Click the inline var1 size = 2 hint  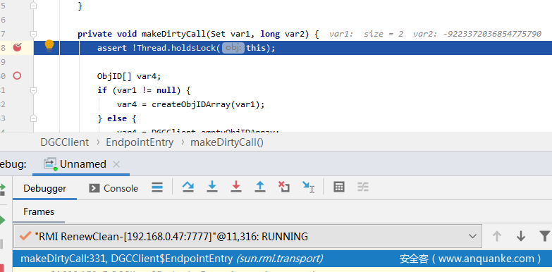tap(366, 34)
